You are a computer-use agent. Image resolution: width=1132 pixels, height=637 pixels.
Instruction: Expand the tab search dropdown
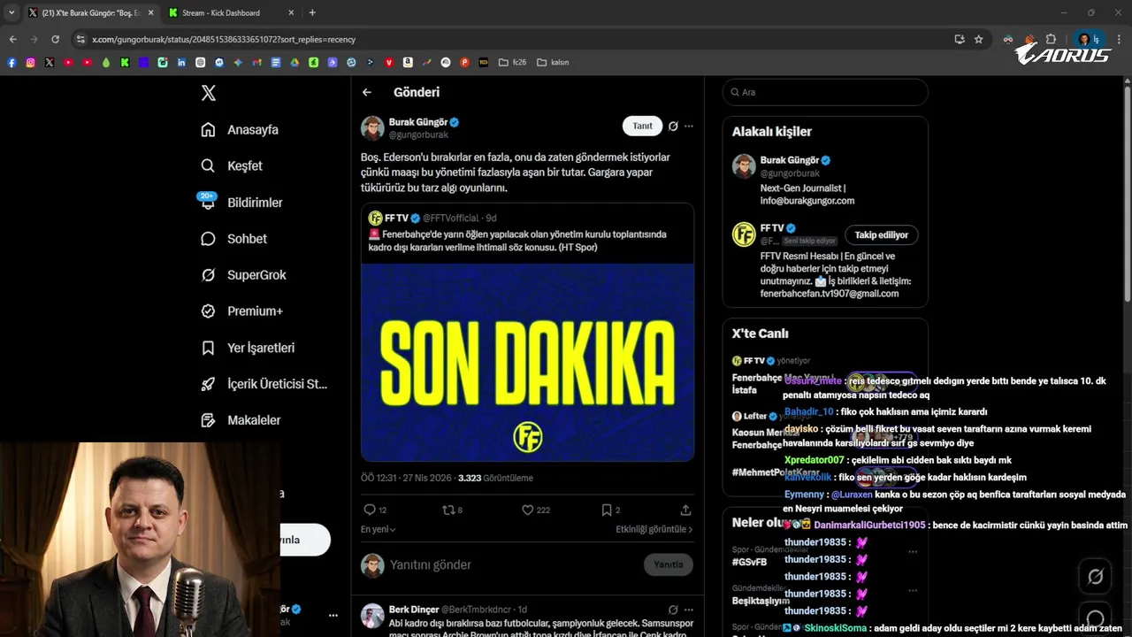pyautogui.click(x=11, y=12)
